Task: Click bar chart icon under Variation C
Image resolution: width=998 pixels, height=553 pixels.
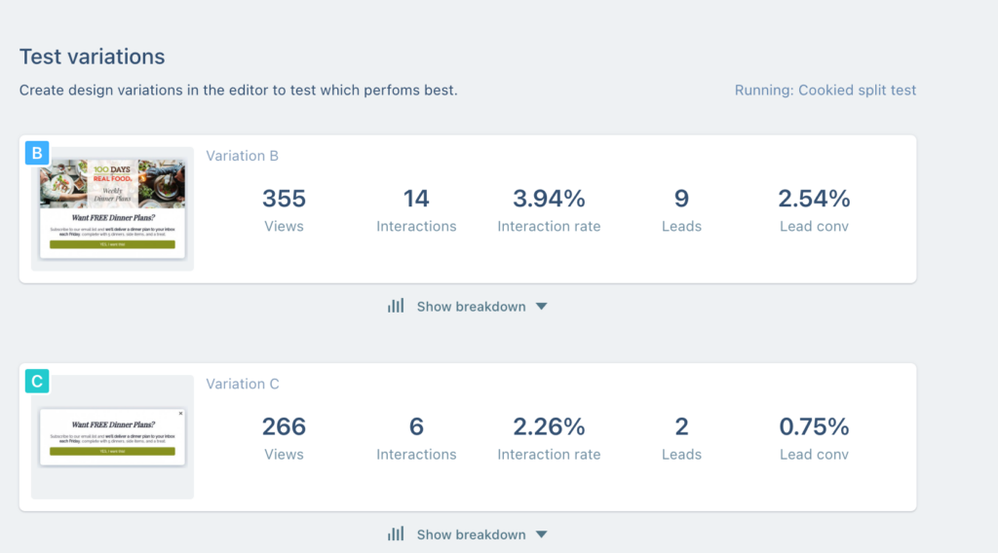Action: pyautogui.click(x=396, y=535)
